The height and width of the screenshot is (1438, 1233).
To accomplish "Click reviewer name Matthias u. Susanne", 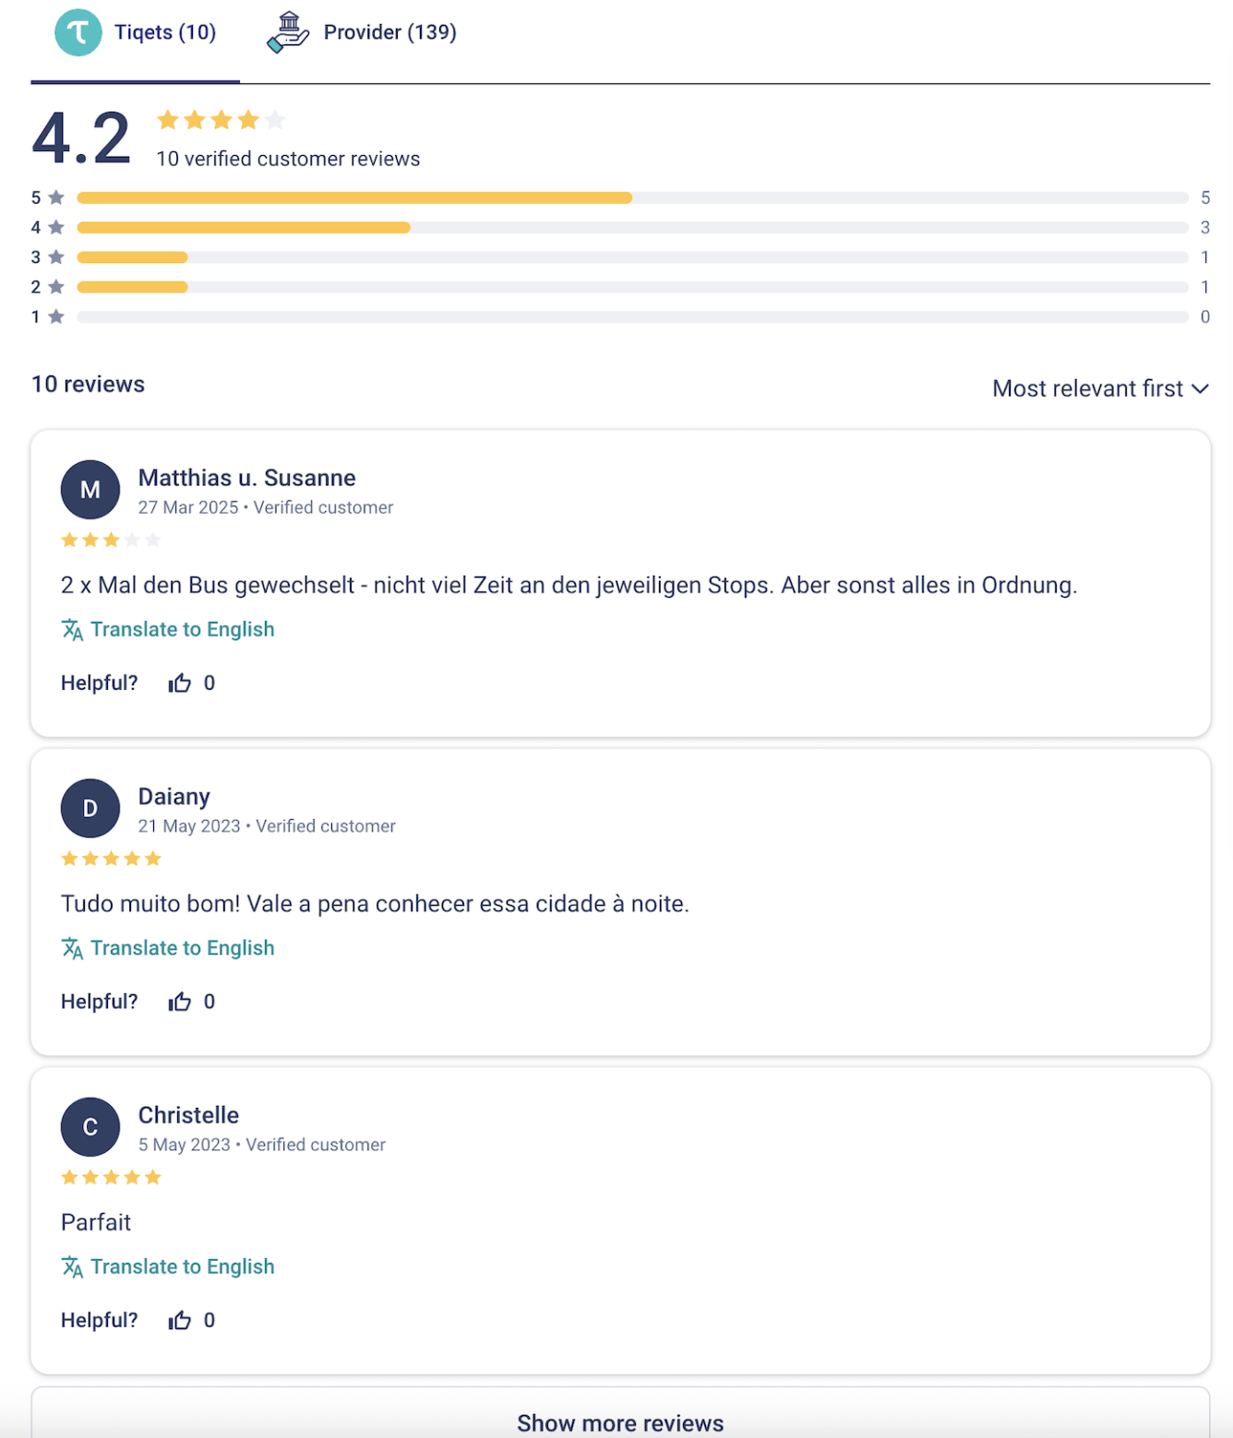I will pyautogui.click(x=246, y=478).
